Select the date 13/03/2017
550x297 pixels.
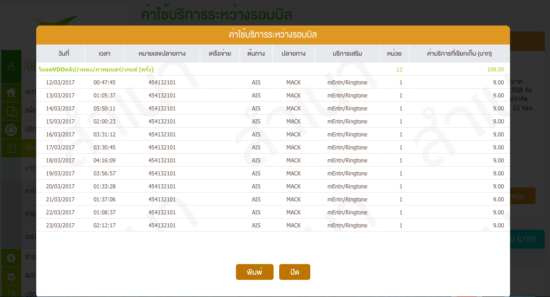(x=60, y=95)
